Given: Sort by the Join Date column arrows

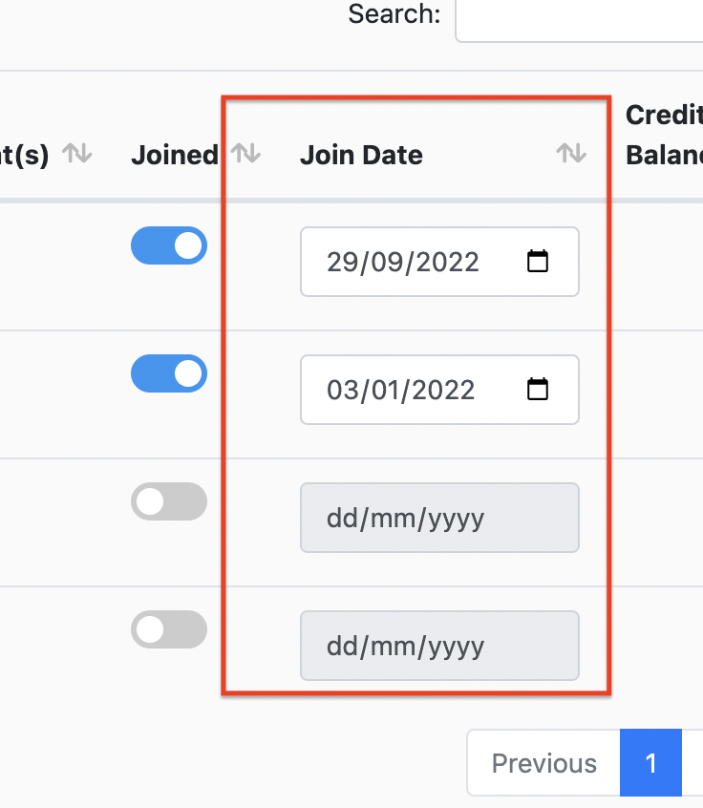Looking at the screenshot, I should 571,154.
